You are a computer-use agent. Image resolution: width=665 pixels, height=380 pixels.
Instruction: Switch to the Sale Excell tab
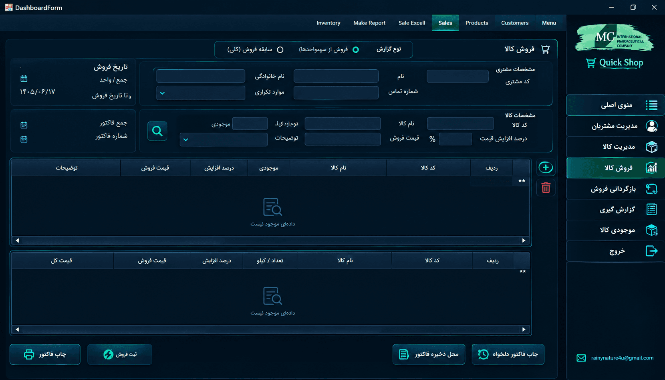(x=412, y=23)
